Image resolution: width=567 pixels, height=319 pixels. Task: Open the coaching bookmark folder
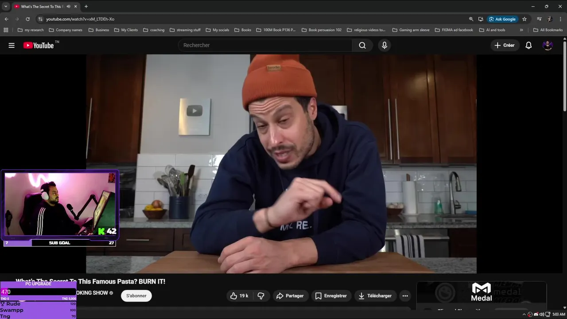(x=154, y=30)
